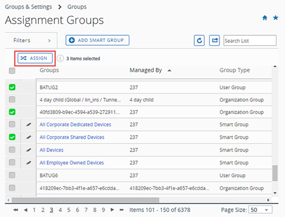Screen dimensions: 285x217
Task: Check All Employee Owned Devices checkbox
Action: pos(12,163)
